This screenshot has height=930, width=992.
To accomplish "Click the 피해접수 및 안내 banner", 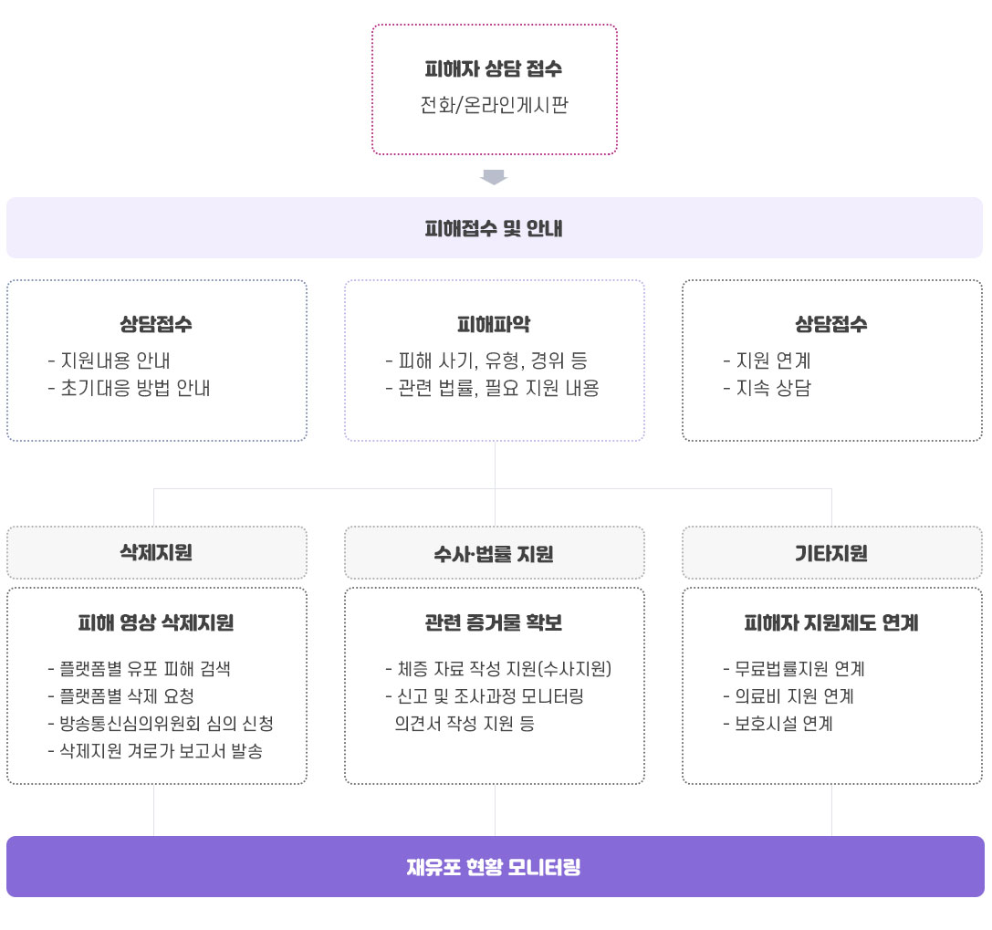I will (494, 228).
